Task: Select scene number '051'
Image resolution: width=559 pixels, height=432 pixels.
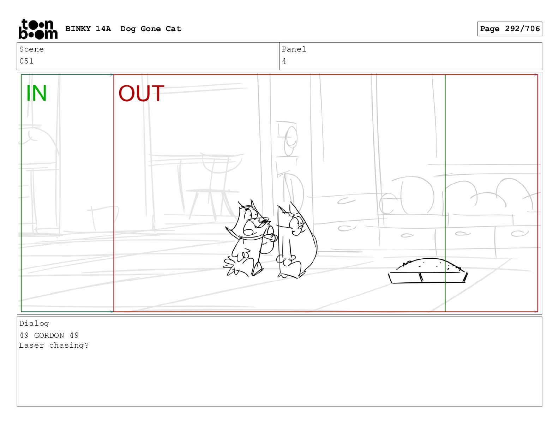Action: pos(26,61)
